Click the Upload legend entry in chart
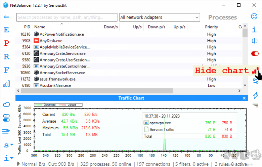Viewport: 262px width, 167px height. click(68, 105)
